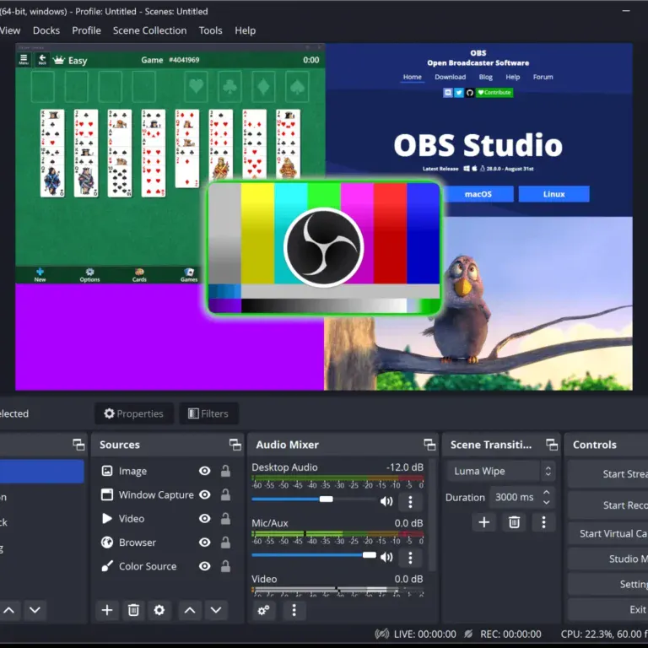Click the Properties button above Sources
The image size is (648, 648).
133,413
